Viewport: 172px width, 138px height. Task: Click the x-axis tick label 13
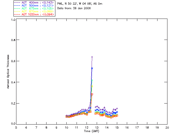[97, 127]
